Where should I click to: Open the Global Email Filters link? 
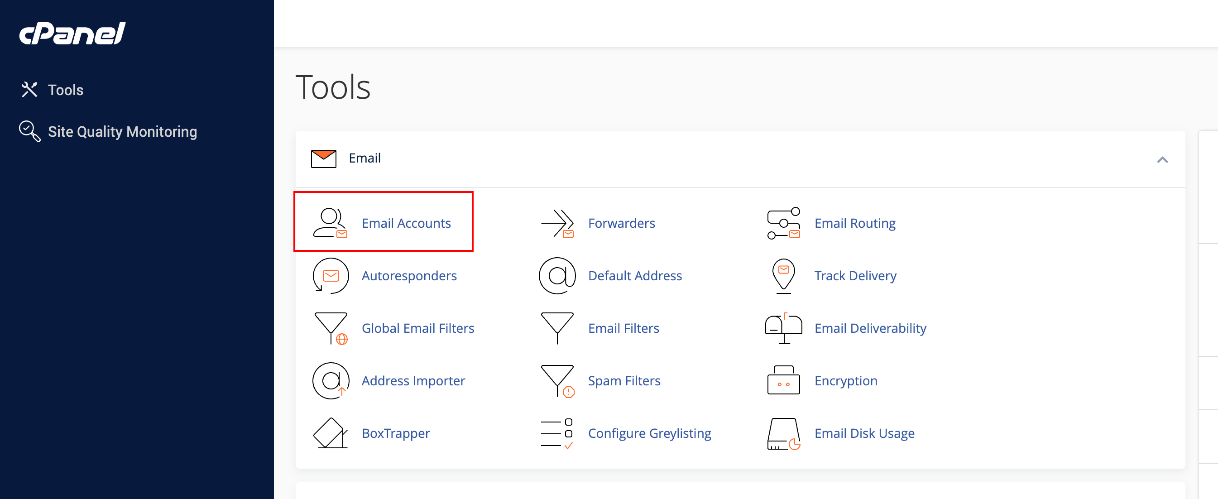click(417, 328)
